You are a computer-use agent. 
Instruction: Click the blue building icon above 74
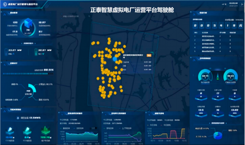[28, 23]
